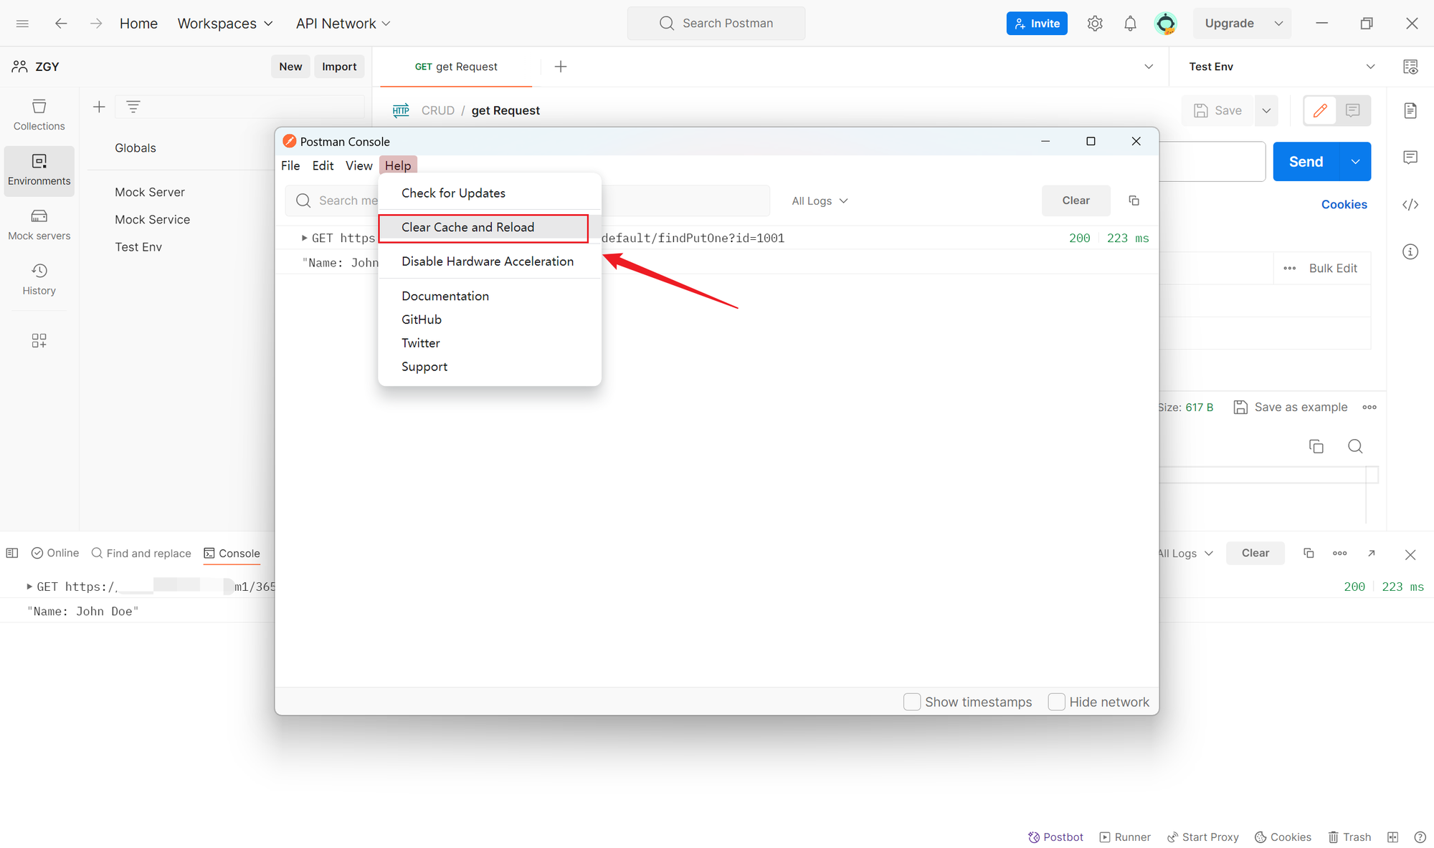
Task: Open the Send button dropdown arrow
Action: coord(1355,162)
